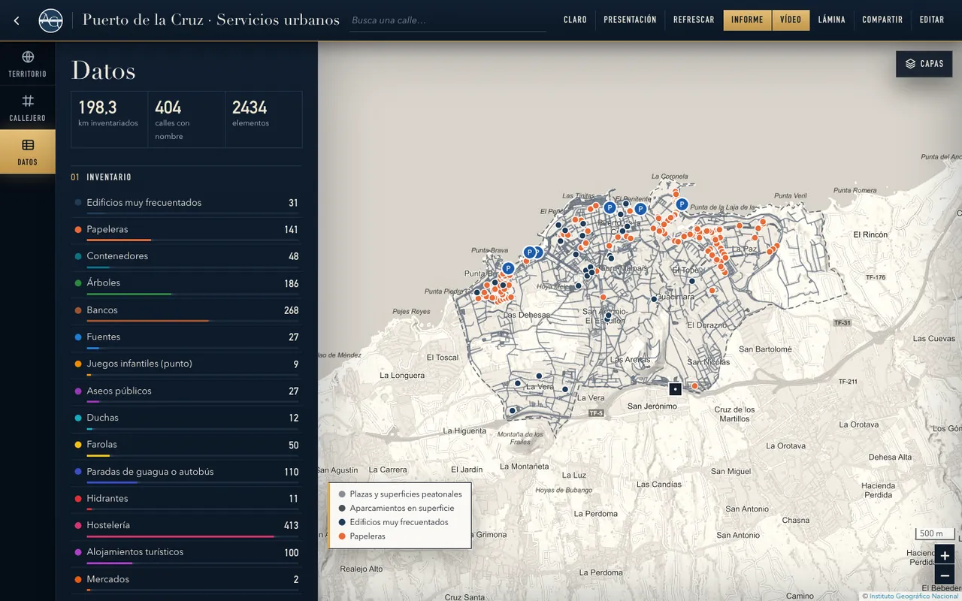Viewport: 962px width, 601px height.
Task: Click the 500 m scale bar
Action: click(935, 534)
